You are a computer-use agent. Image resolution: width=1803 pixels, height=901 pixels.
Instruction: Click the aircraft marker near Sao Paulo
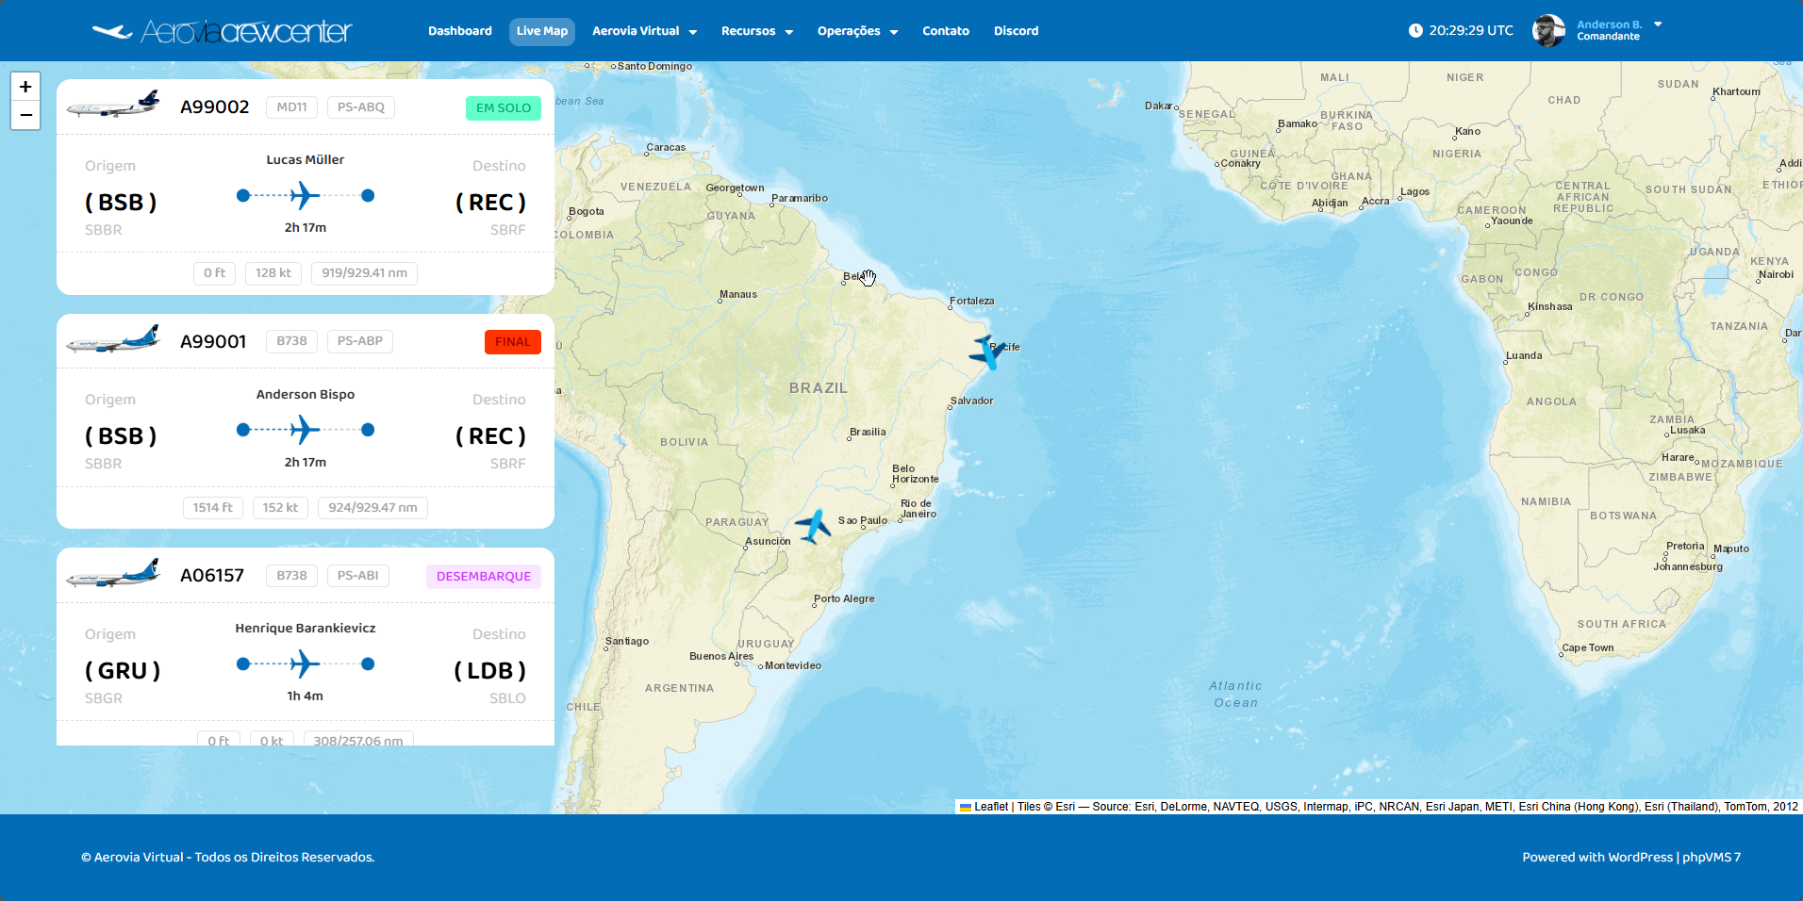[x=813, y=526]
